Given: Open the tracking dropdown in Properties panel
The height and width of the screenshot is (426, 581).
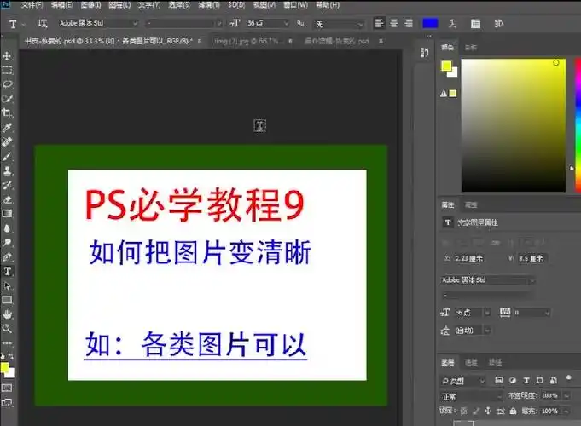Looking at the screenshot, I should [547, 314].
